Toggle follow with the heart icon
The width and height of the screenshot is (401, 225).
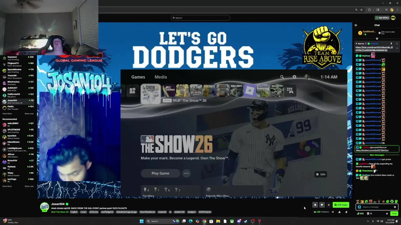tap(322, 205)
